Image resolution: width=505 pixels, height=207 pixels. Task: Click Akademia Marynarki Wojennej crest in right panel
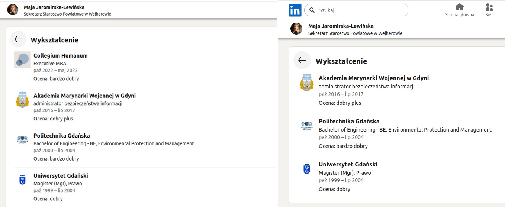(x=307, y=83)
